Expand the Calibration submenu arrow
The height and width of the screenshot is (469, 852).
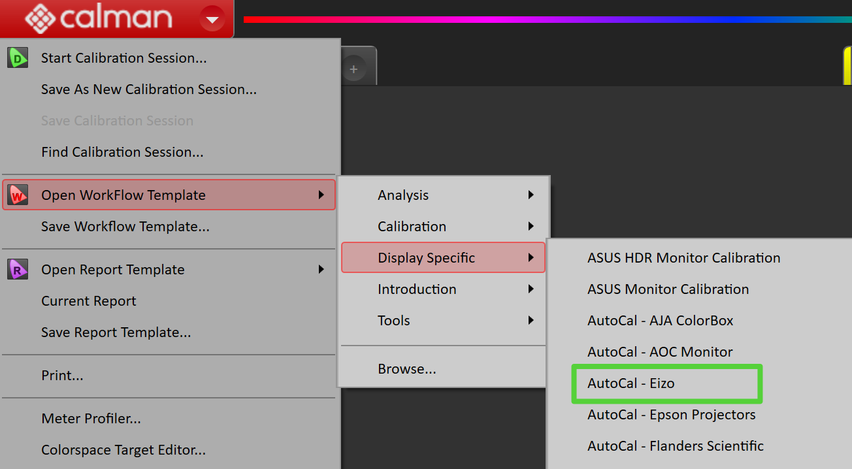click(x=531, y=226)
